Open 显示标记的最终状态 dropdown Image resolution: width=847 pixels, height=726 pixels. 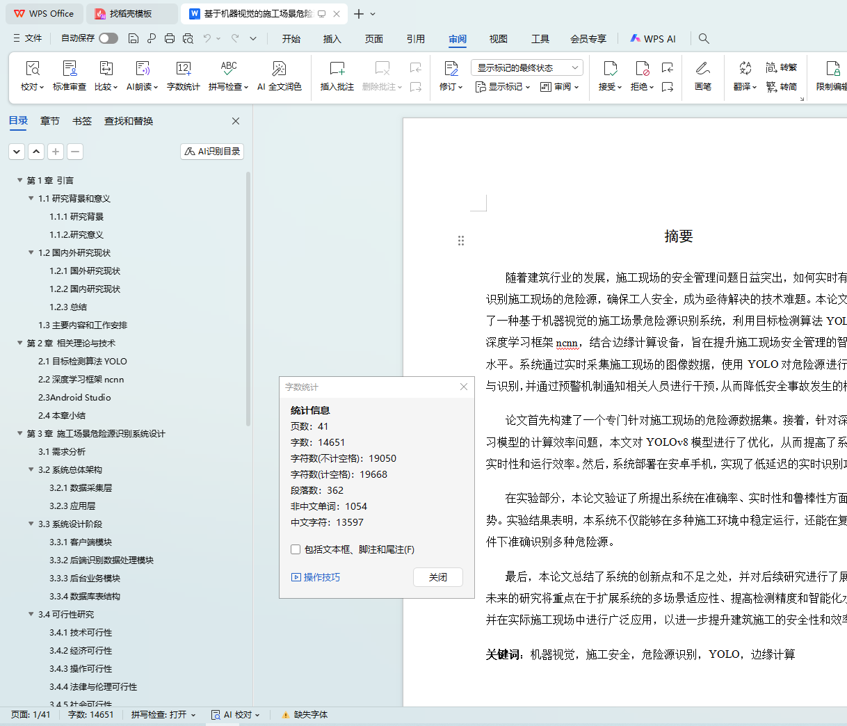click(526, 67)
